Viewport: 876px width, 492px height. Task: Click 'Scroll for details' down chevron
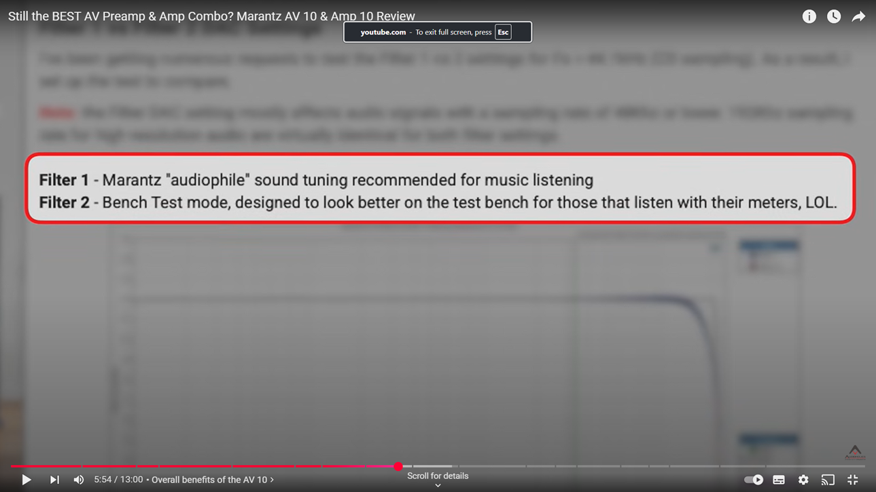point(438,485)
